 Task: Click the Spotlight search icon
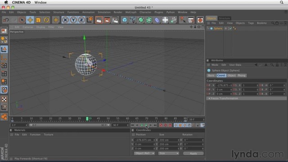(x=282, y=2)
